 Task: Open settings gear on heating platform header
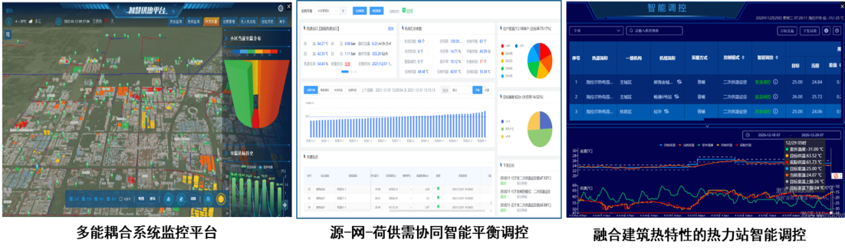click(281, 8)
